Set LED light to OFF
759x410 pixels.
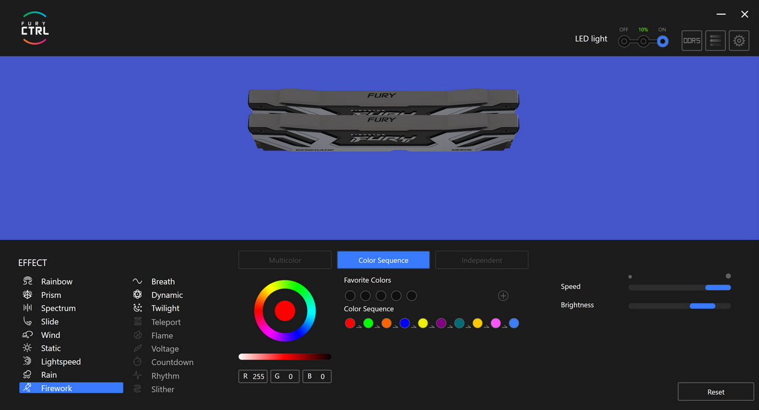(624, 41)
